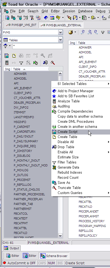Open dropdown arrow beside gear options icon
Viewport: 110px width, 268px height.
(63, 17)
